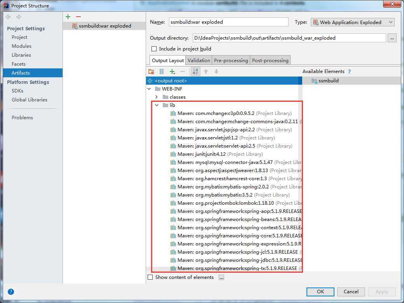
Task: Create archive icon in Output Layout toolbar
Action: coord(162,71)
